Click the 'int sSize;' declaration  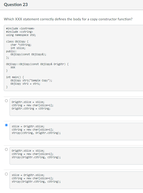pyautogui.click(x=18, y=48)
